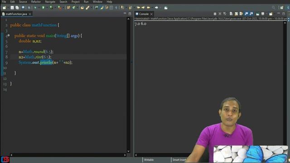Open the Window menu
The width and height of the screenshot is (290, 163).
[x=97, y=2]
